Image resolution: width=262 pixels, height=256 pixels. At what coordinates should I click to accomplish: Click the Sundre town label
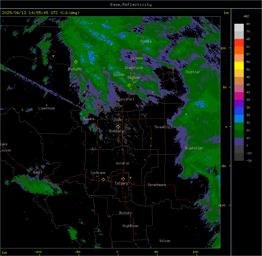(x=89, y=119)
